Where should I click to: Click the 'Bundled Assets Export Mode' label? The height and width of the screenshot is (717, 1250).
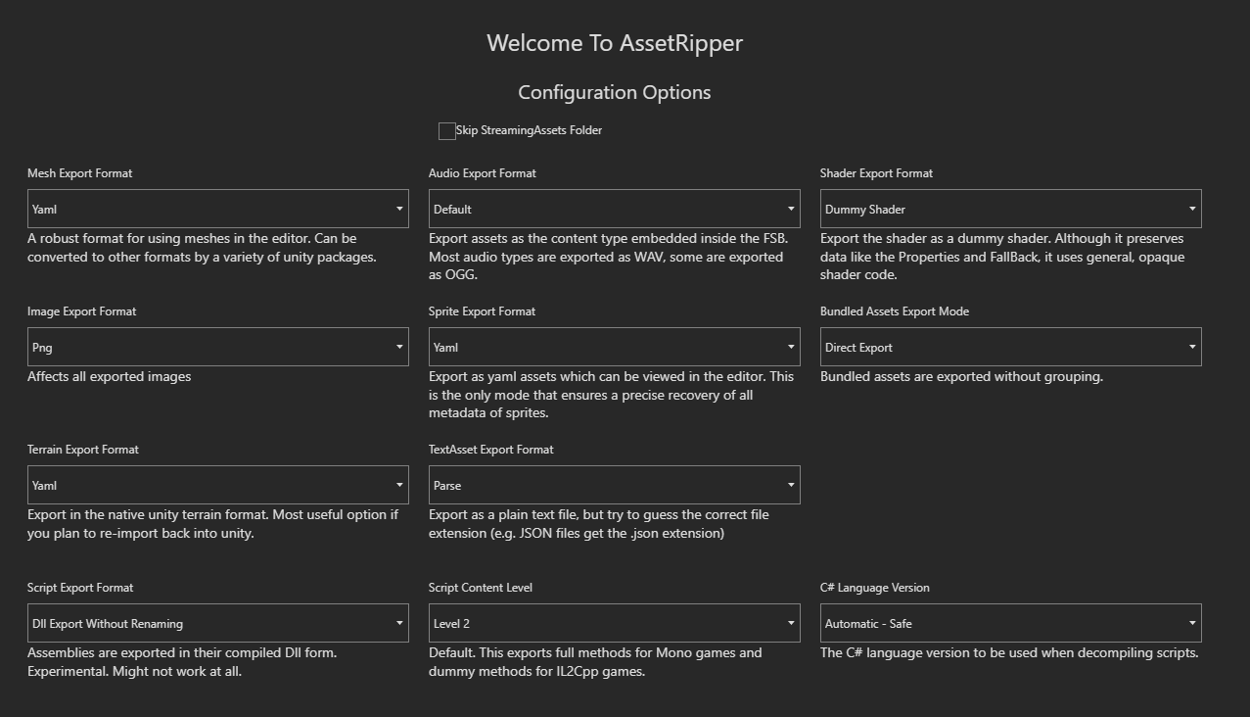click(895, 311)
